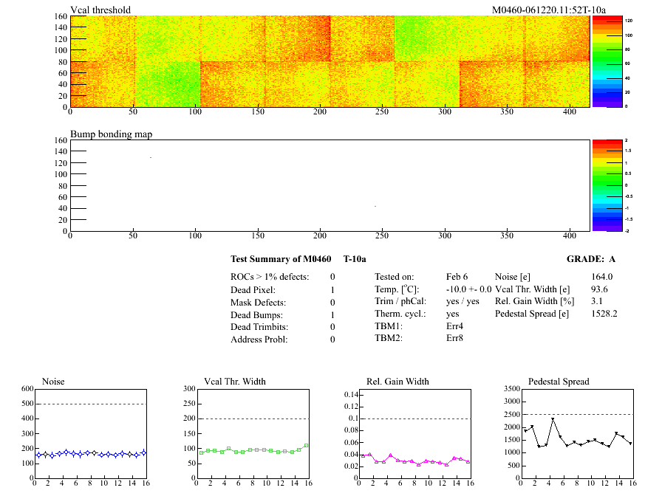Image resolution: width=662 pixels, height=496 pixels.
Task: Click the highest peak in Pedestal Spread chart
Action: click(553, 419)
